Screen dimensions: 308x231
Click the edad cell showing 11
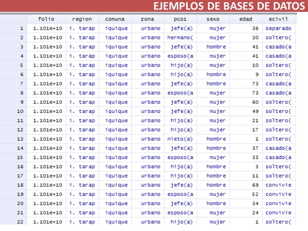[x=246, y=176]
